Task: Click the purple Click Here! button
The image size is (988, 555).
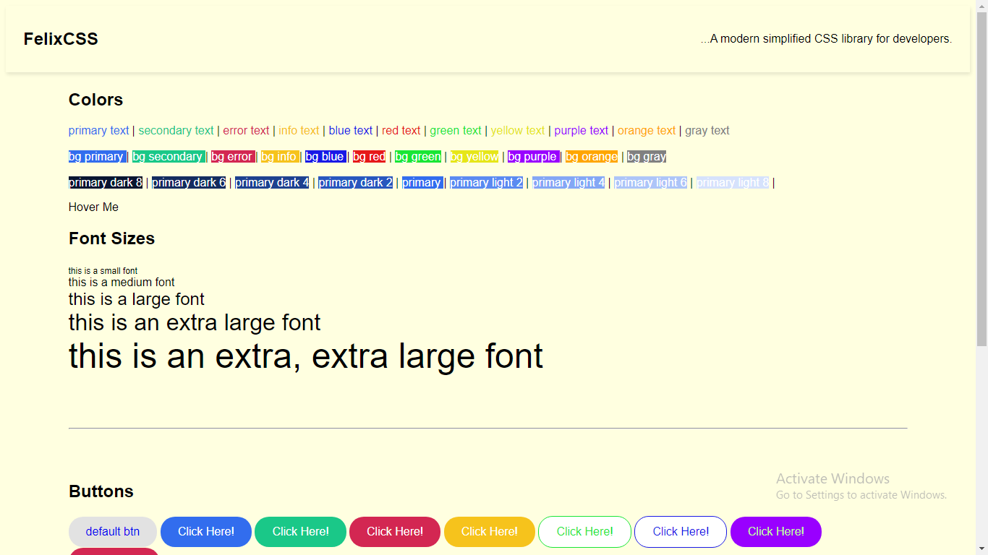Action: (x=775, y=531)
